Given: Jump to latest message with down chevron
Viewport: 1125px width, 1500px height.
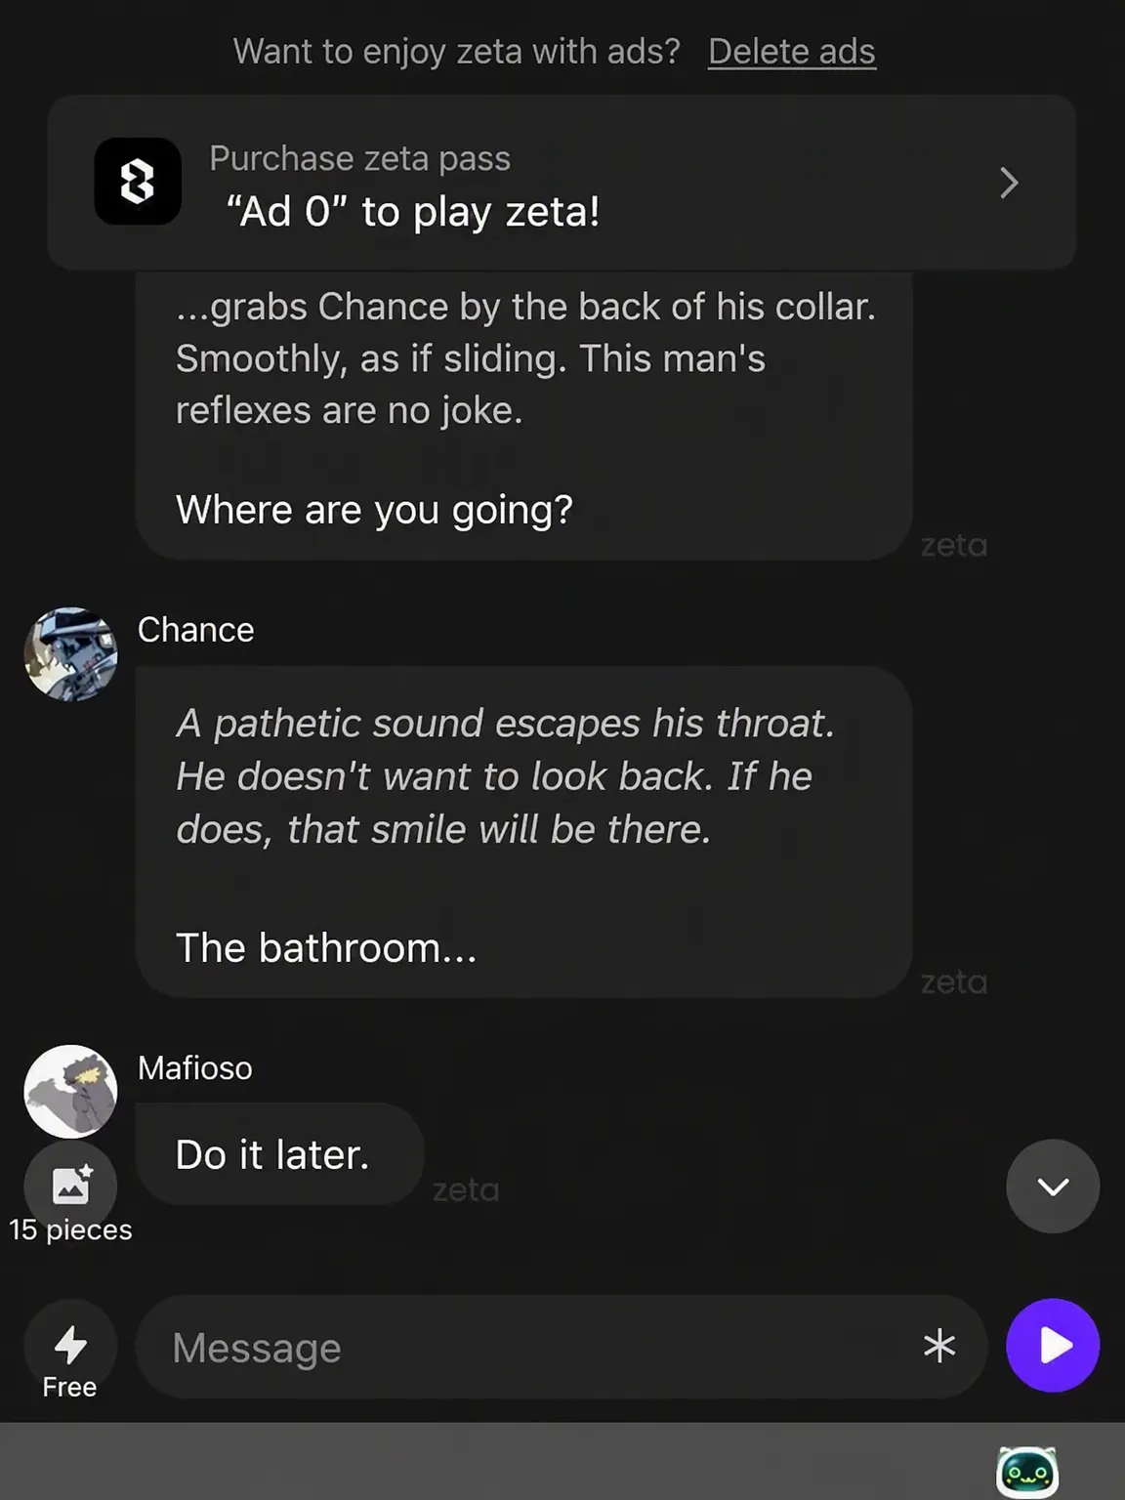Looking at the screenshot, I should pyautogui.click(x=1053, y=1187).
